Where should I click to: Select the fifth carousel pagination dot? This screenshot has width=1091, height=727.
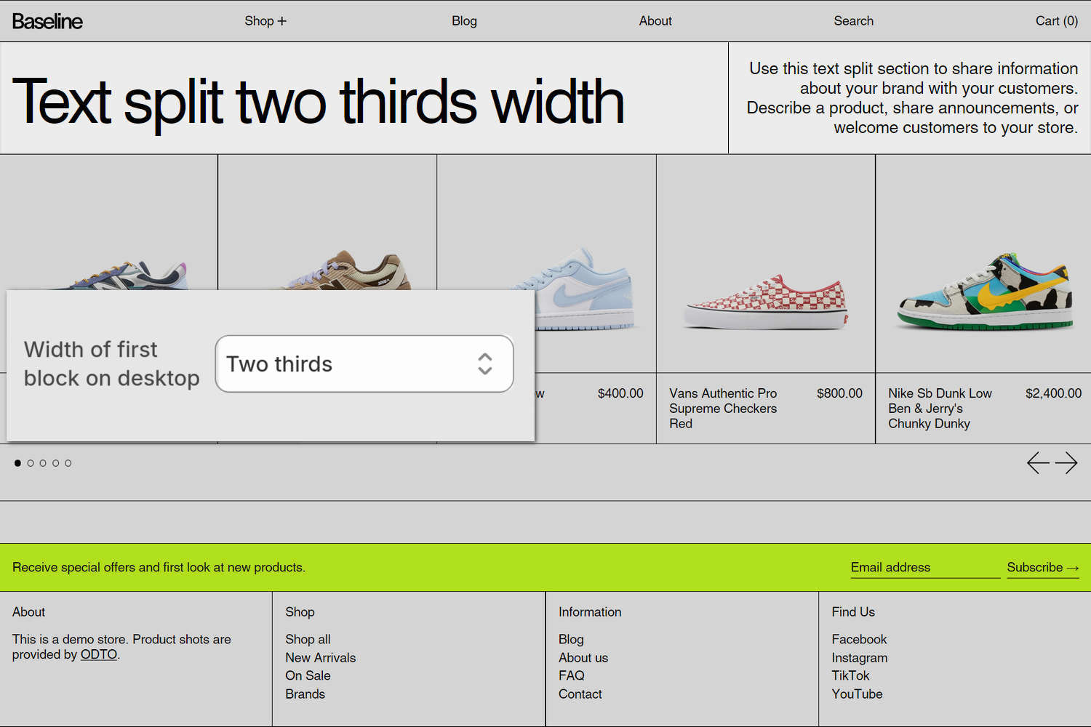coord(68,463)
